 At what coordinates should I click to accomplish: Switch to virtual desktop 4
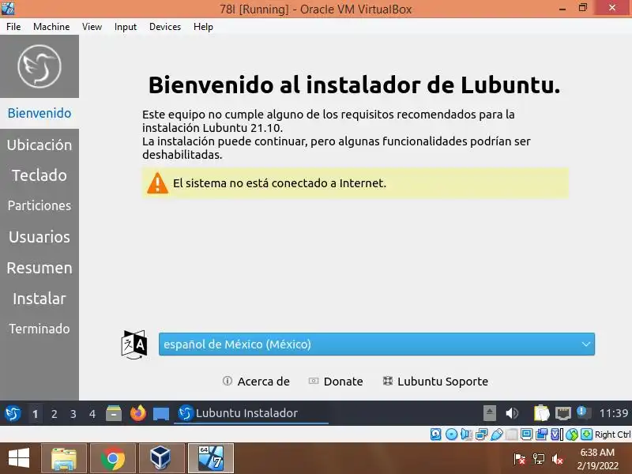coord(92,414)
